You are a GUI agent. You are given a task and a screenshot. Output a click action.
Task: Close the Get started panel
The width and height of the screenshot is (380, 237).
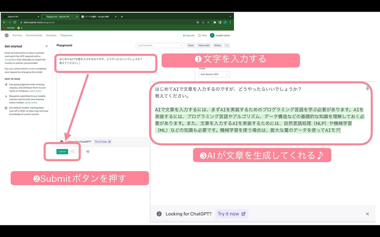pos(47,46)
